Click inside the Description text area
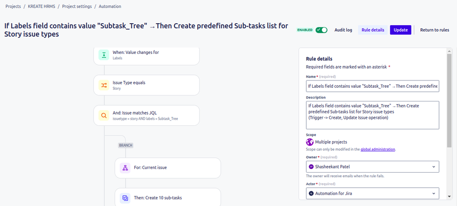Viewport: 457px width, 206px height. coord(372,115)
